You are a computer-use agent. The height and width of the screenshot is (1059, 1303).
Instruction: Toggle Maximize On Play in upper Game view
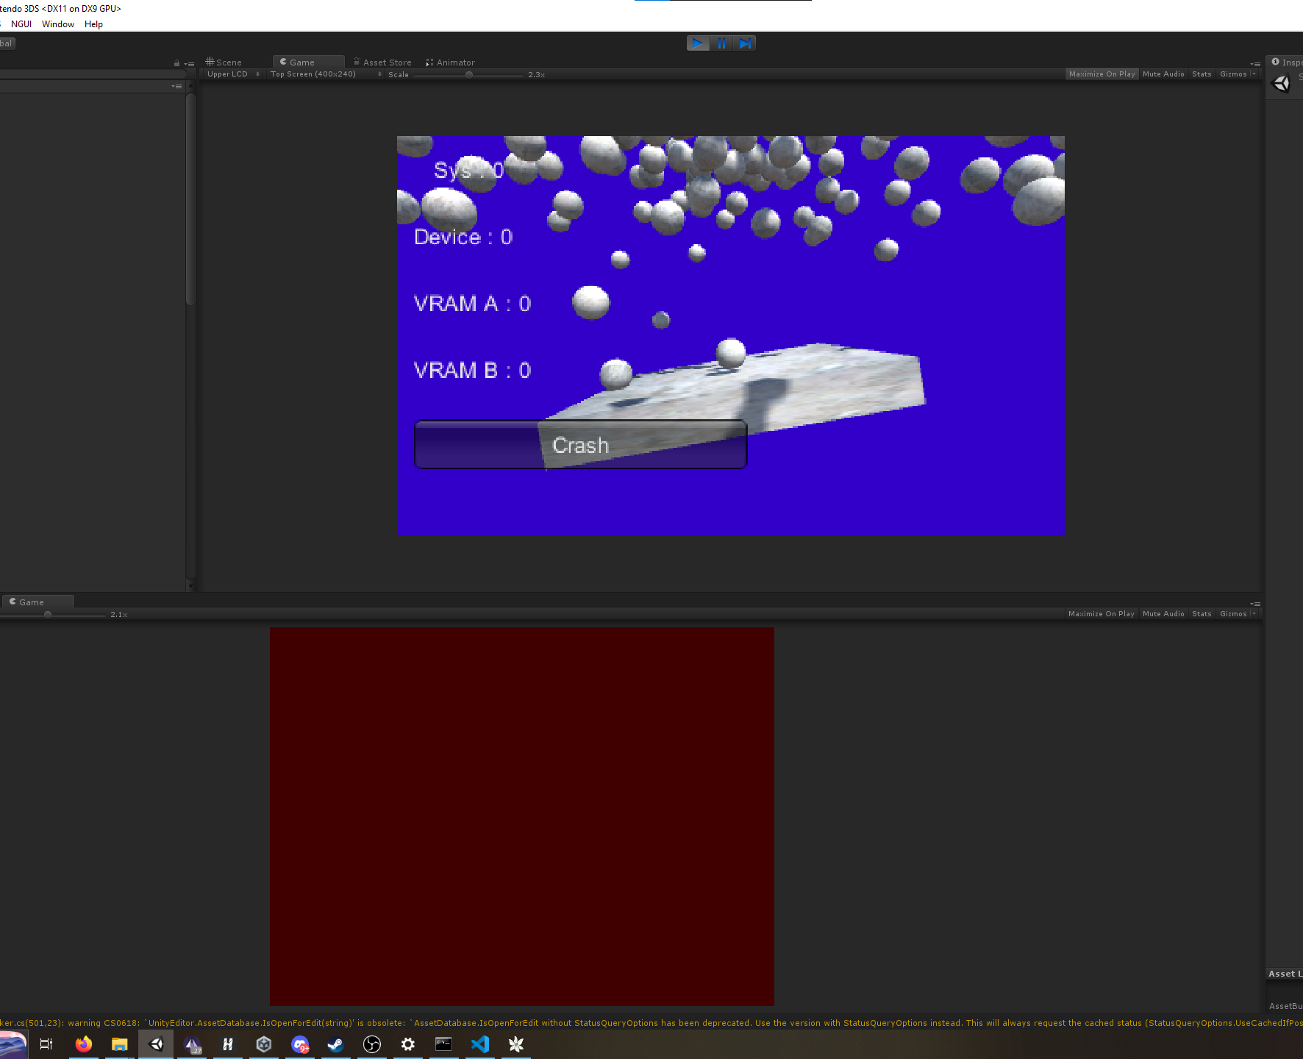(x=1102, y=74)
